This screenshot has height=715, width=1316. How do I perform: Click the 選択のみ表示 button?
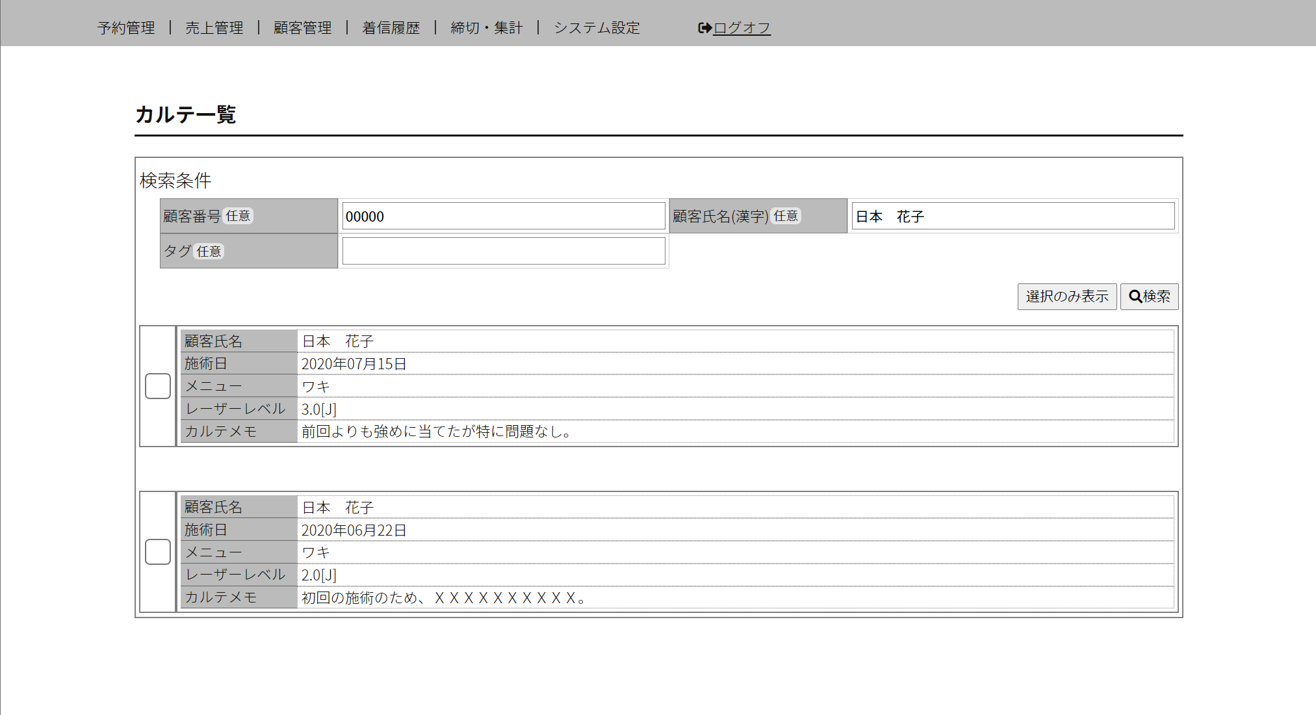(x=1067, y=296)
